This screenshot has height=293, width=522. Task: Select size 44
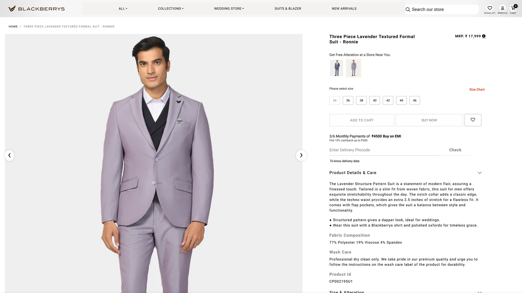click(x=401, y=100)
